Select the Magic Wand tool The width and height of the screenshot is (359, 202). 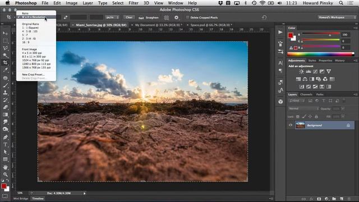coord(5,56)
